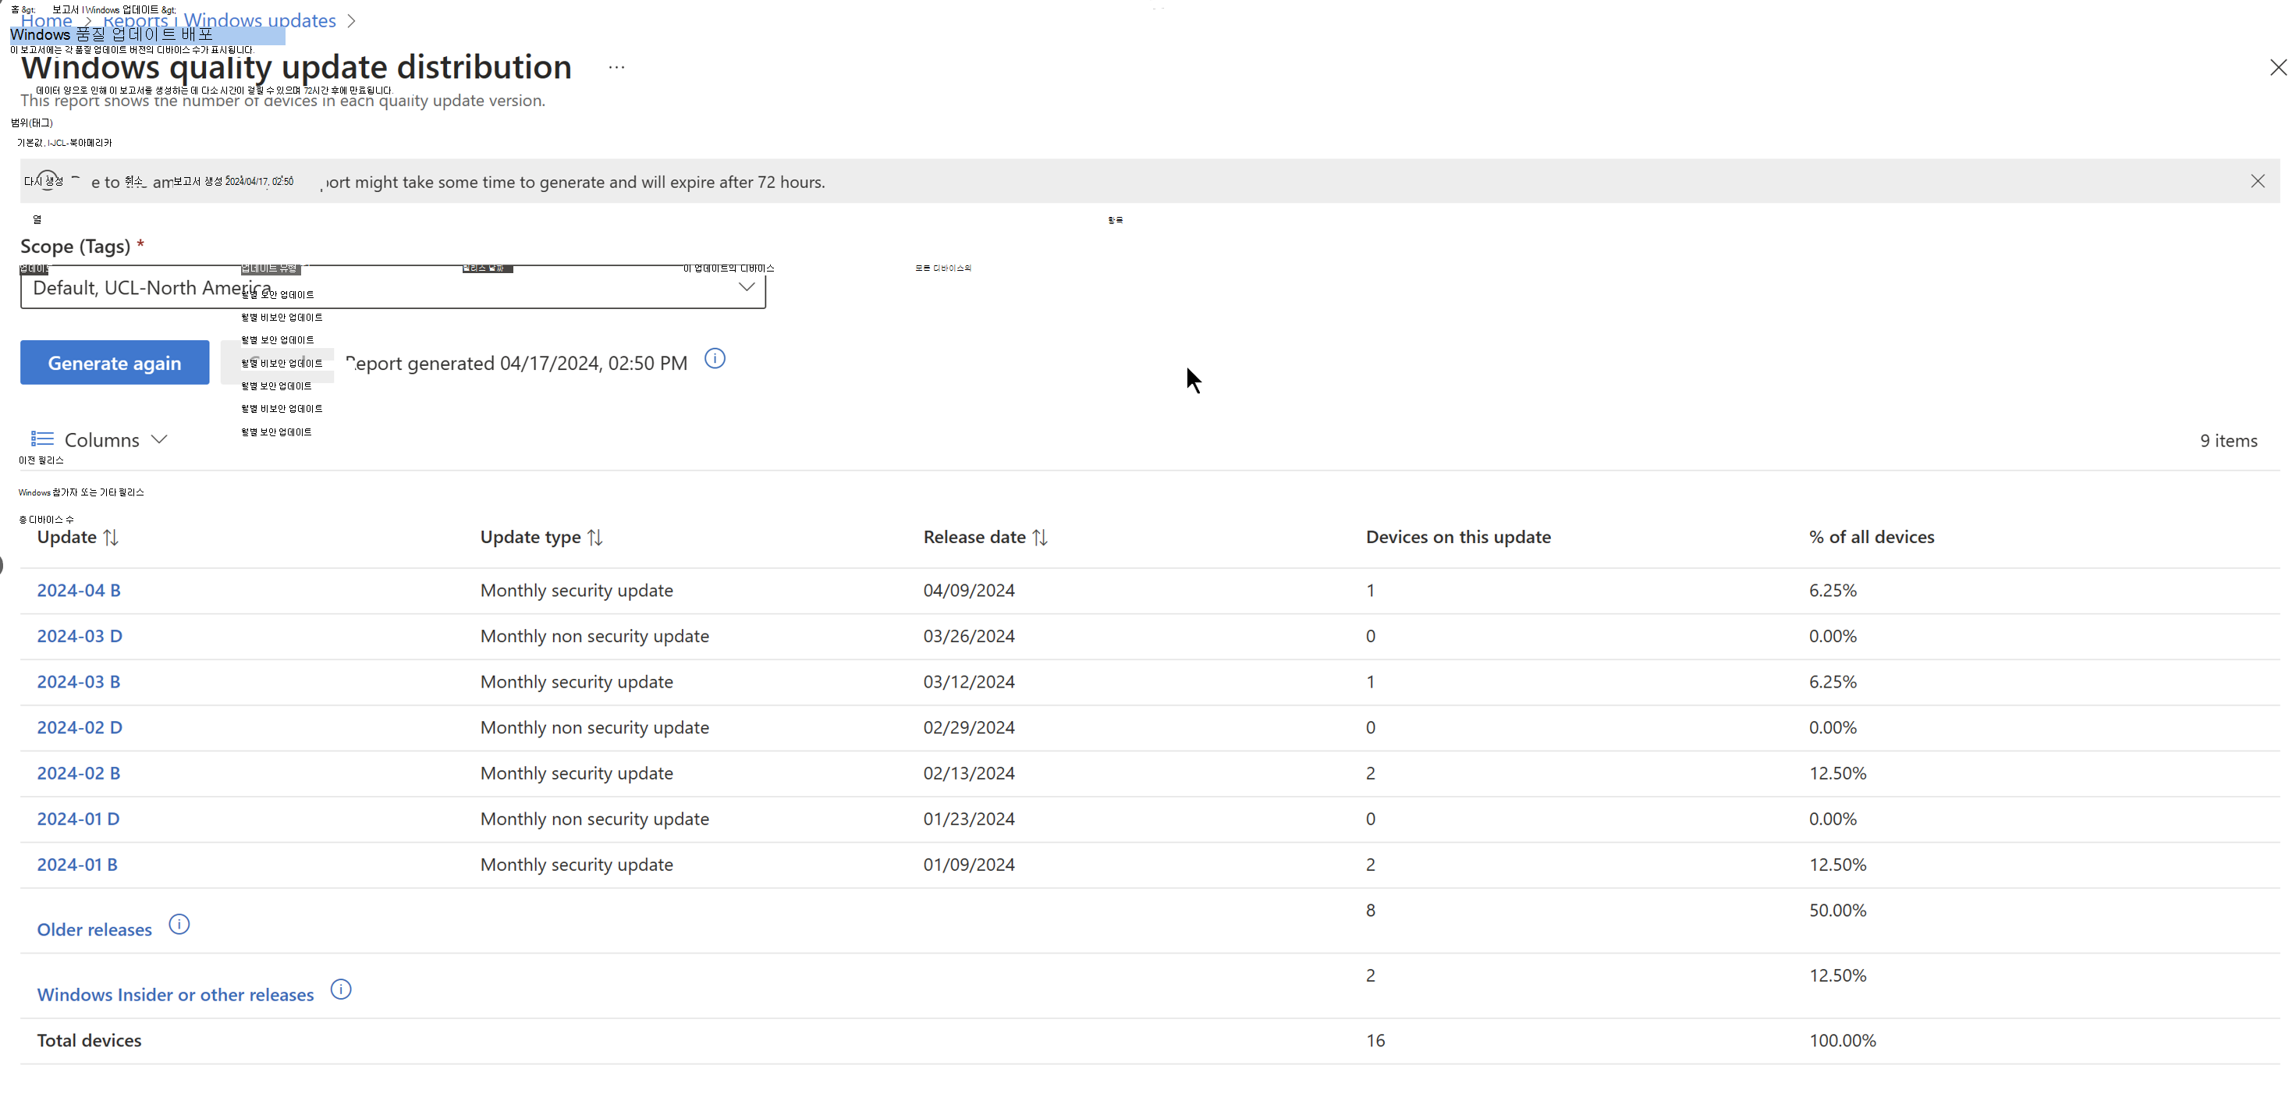Open Windows updates breadcrumb link
Image resolution: width=2289 pixels, height=1119 pixels.
pyautogui.click(x=260, y=21)
